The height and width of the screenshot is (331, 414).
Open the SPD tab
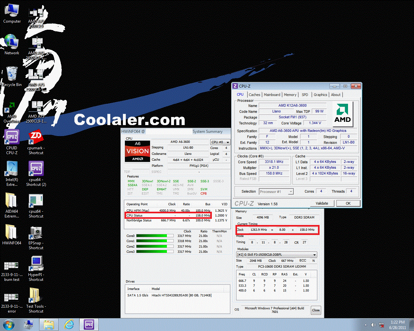(305, 95)
